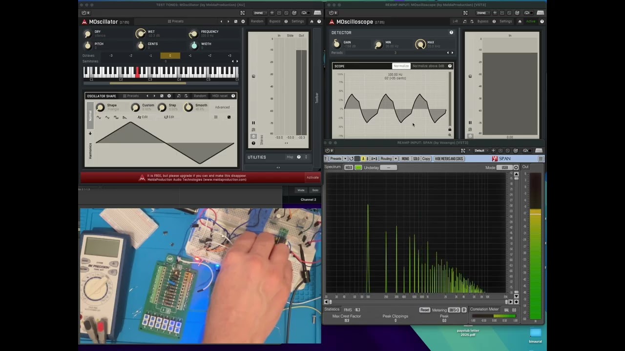Toggle HOLD in SPAN spectrum
The height and width of the screenshot is (351, 625).
point(349,168)
